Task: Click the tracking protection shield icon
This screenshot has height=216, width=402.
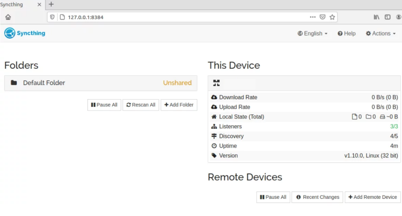Action: point(52,17)
